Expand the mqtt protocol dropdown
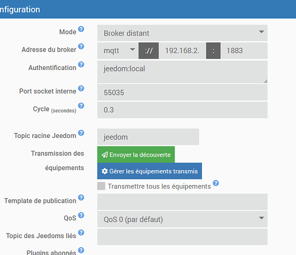Image resolution: width=296 pixels, height=255 pixels. (118, 51)
